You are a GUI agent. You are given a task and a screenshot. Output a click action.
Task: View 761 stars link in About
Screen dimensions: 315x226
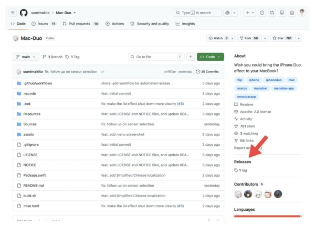pos(245,126)
